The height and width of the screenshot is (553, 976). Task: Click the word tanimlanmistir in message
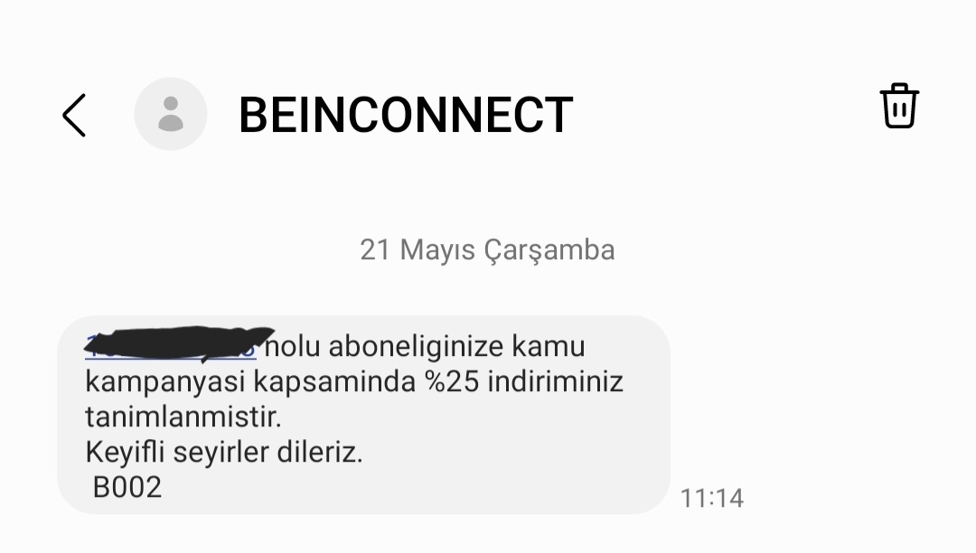point(183,417)
